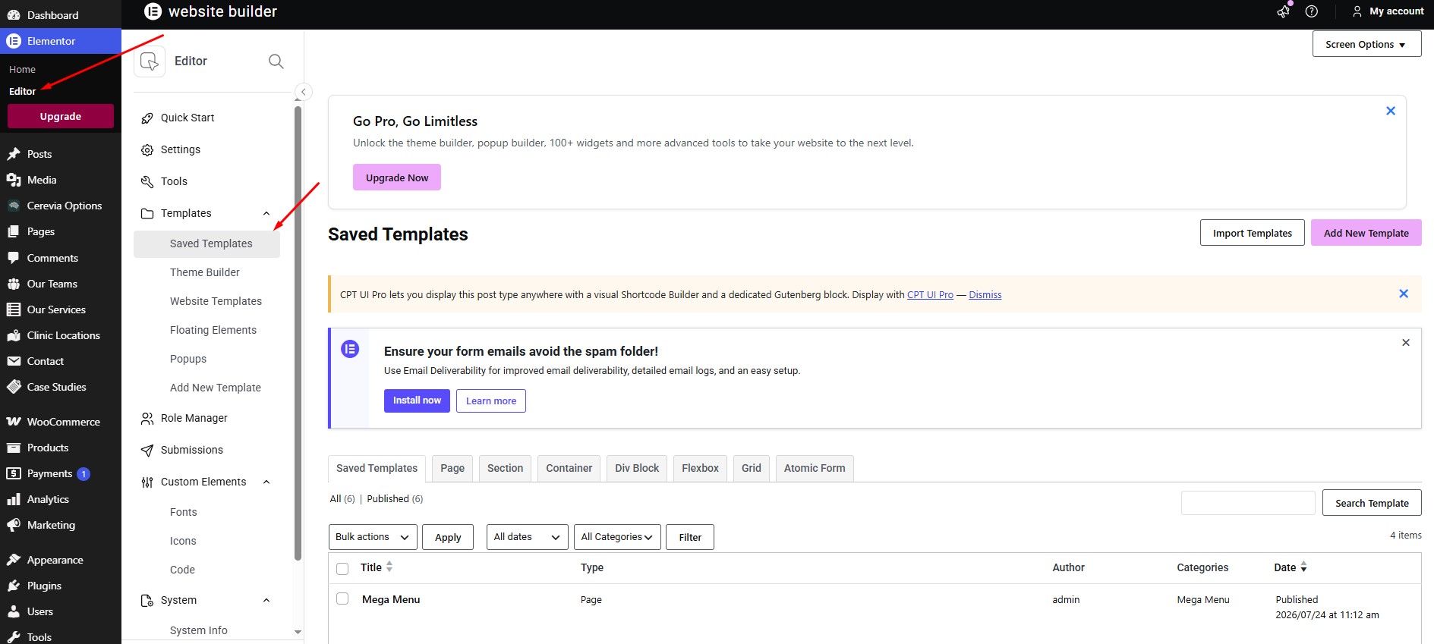
Task: Expand Screen Options panel
Action: click(x=1366, y=44)
